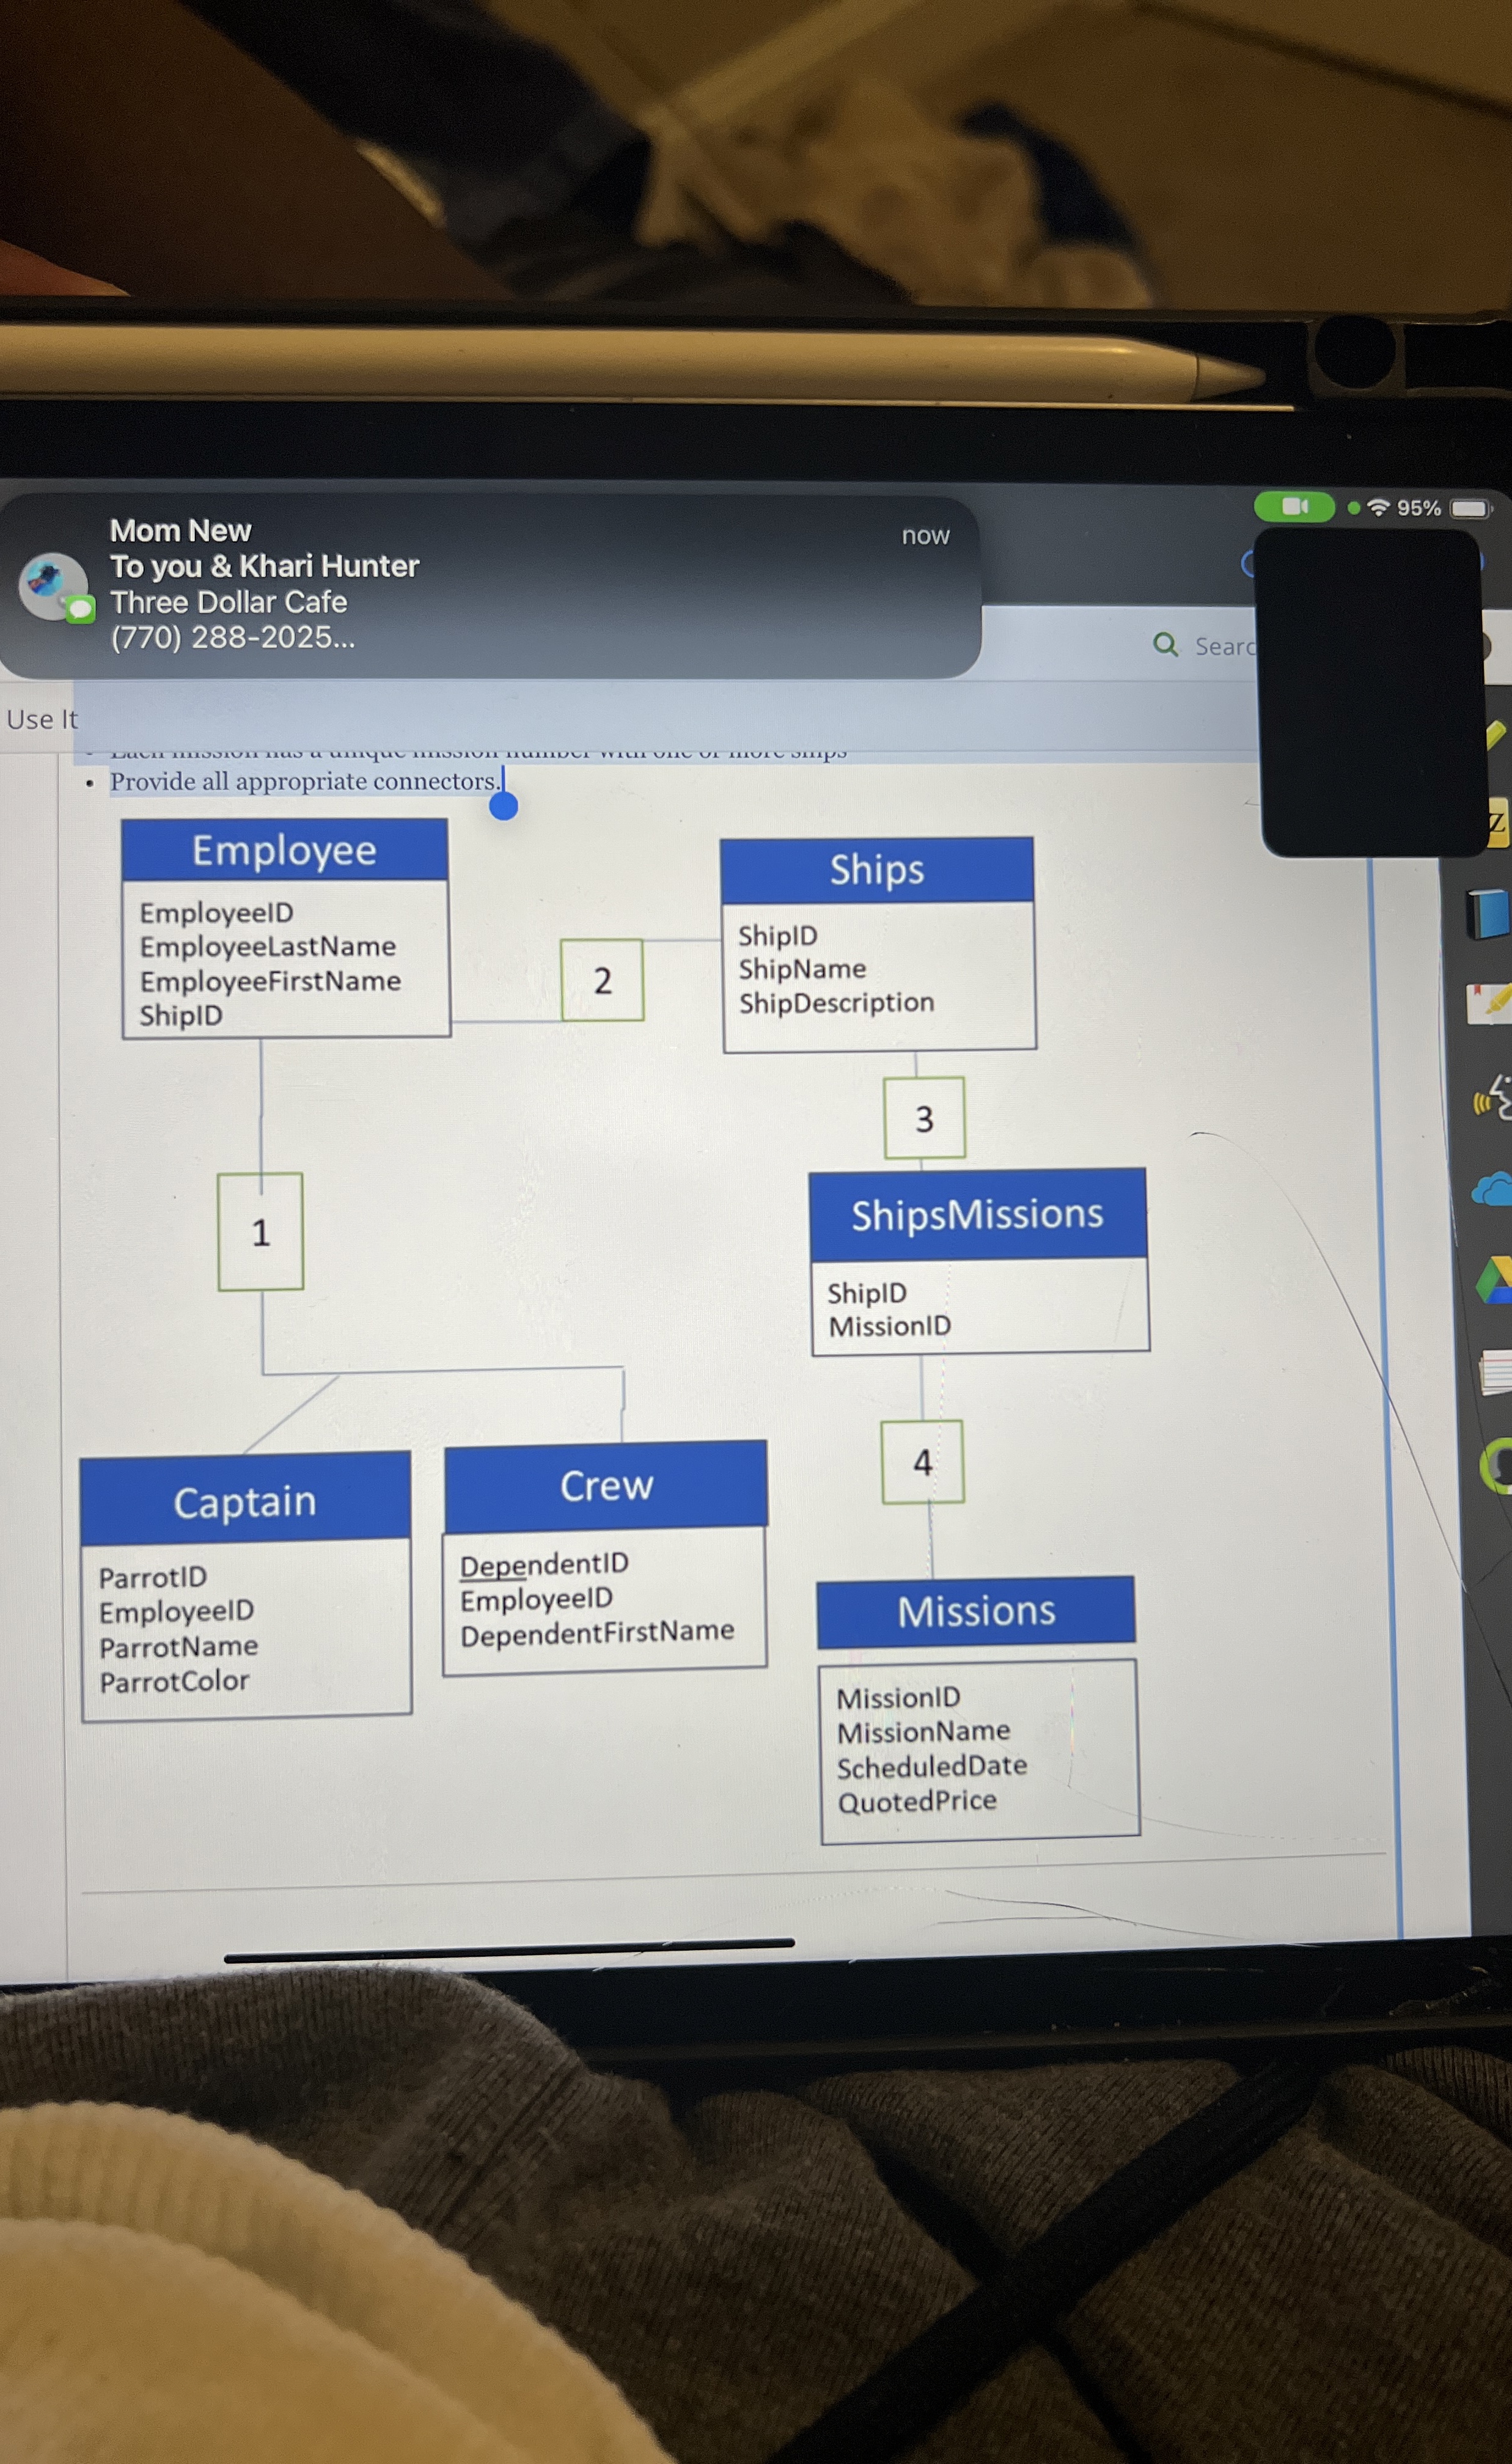This screenshot has height=2464, width=1512.
Task: Select connector box number 1
Action: click(261, 1232)
